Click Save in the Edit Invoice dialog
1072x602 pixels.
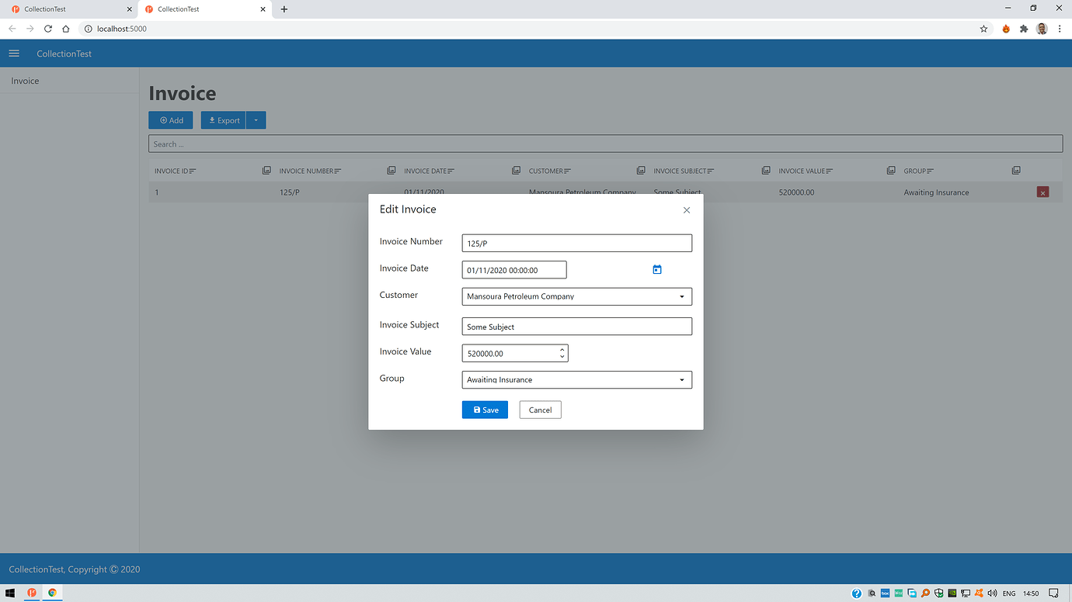[x=485, y=410]
